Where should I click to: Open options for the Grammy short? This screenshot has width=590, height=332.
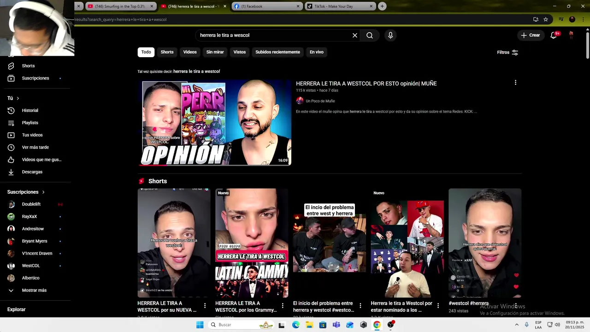tap(283, 306)
